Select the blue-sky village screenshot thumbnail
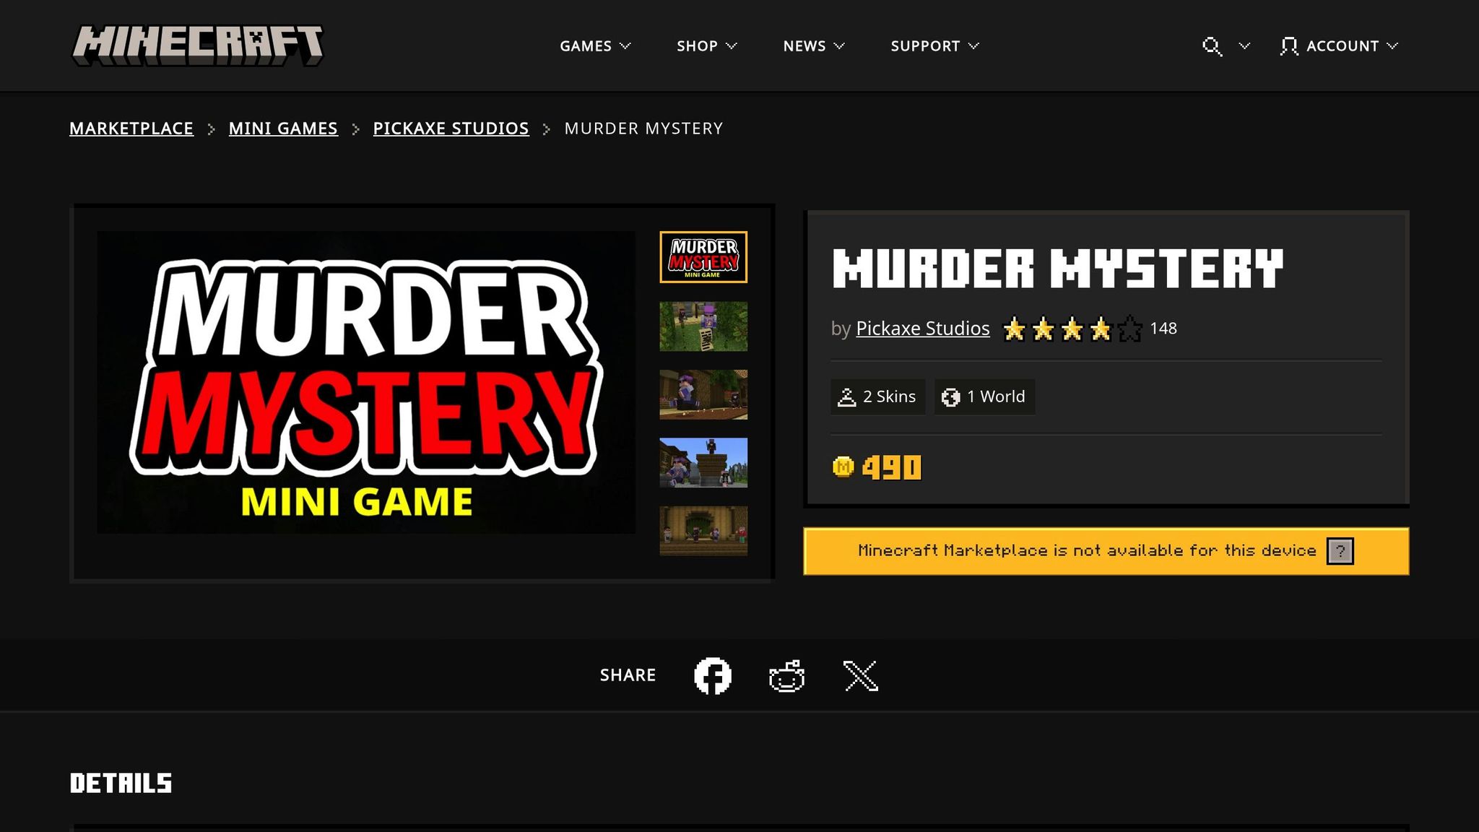The height and width of the screenshot is (832, 1479). click(x=703, y=462)
